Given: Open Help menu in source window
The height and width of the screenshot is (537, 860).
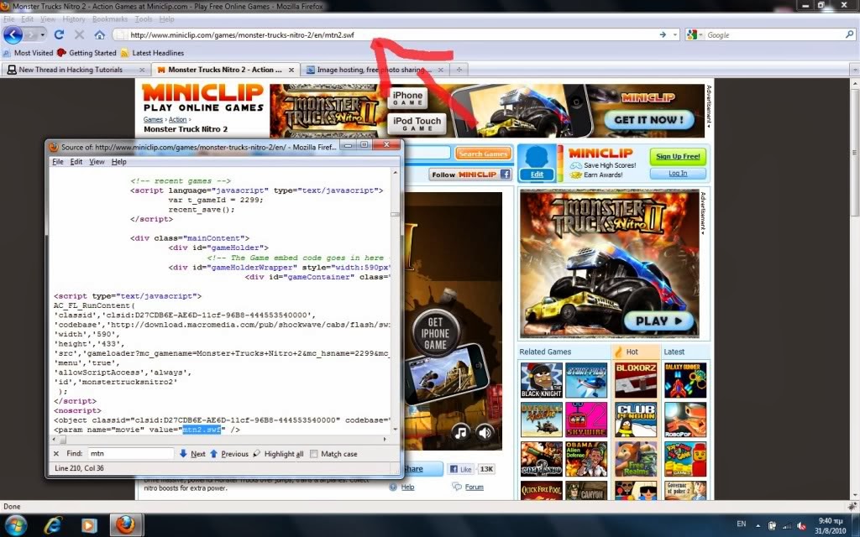Looking at the screenshot, I should coord(119,162).
